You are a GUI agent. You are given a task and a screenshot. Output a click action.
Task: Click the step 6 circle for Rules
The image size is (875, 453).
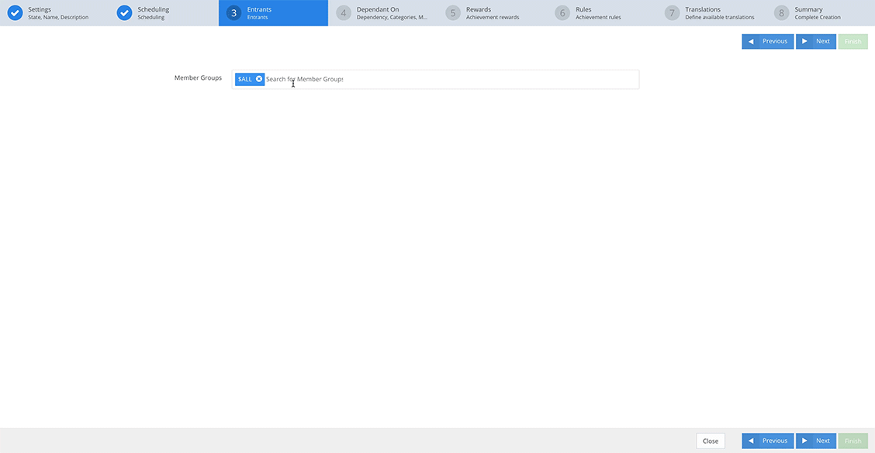pos(562,13)
